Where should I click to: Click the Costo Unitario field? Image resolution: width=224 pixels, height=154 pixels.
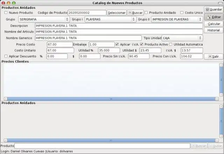pyautogui.click(x=60, y=50)
